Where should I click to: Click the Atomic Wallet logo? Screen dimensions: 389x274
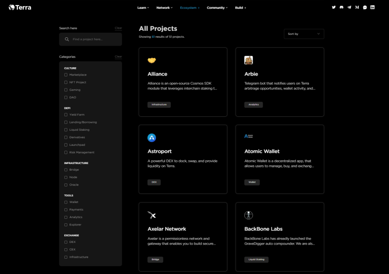pyautogui.click(x=249, y=136)
